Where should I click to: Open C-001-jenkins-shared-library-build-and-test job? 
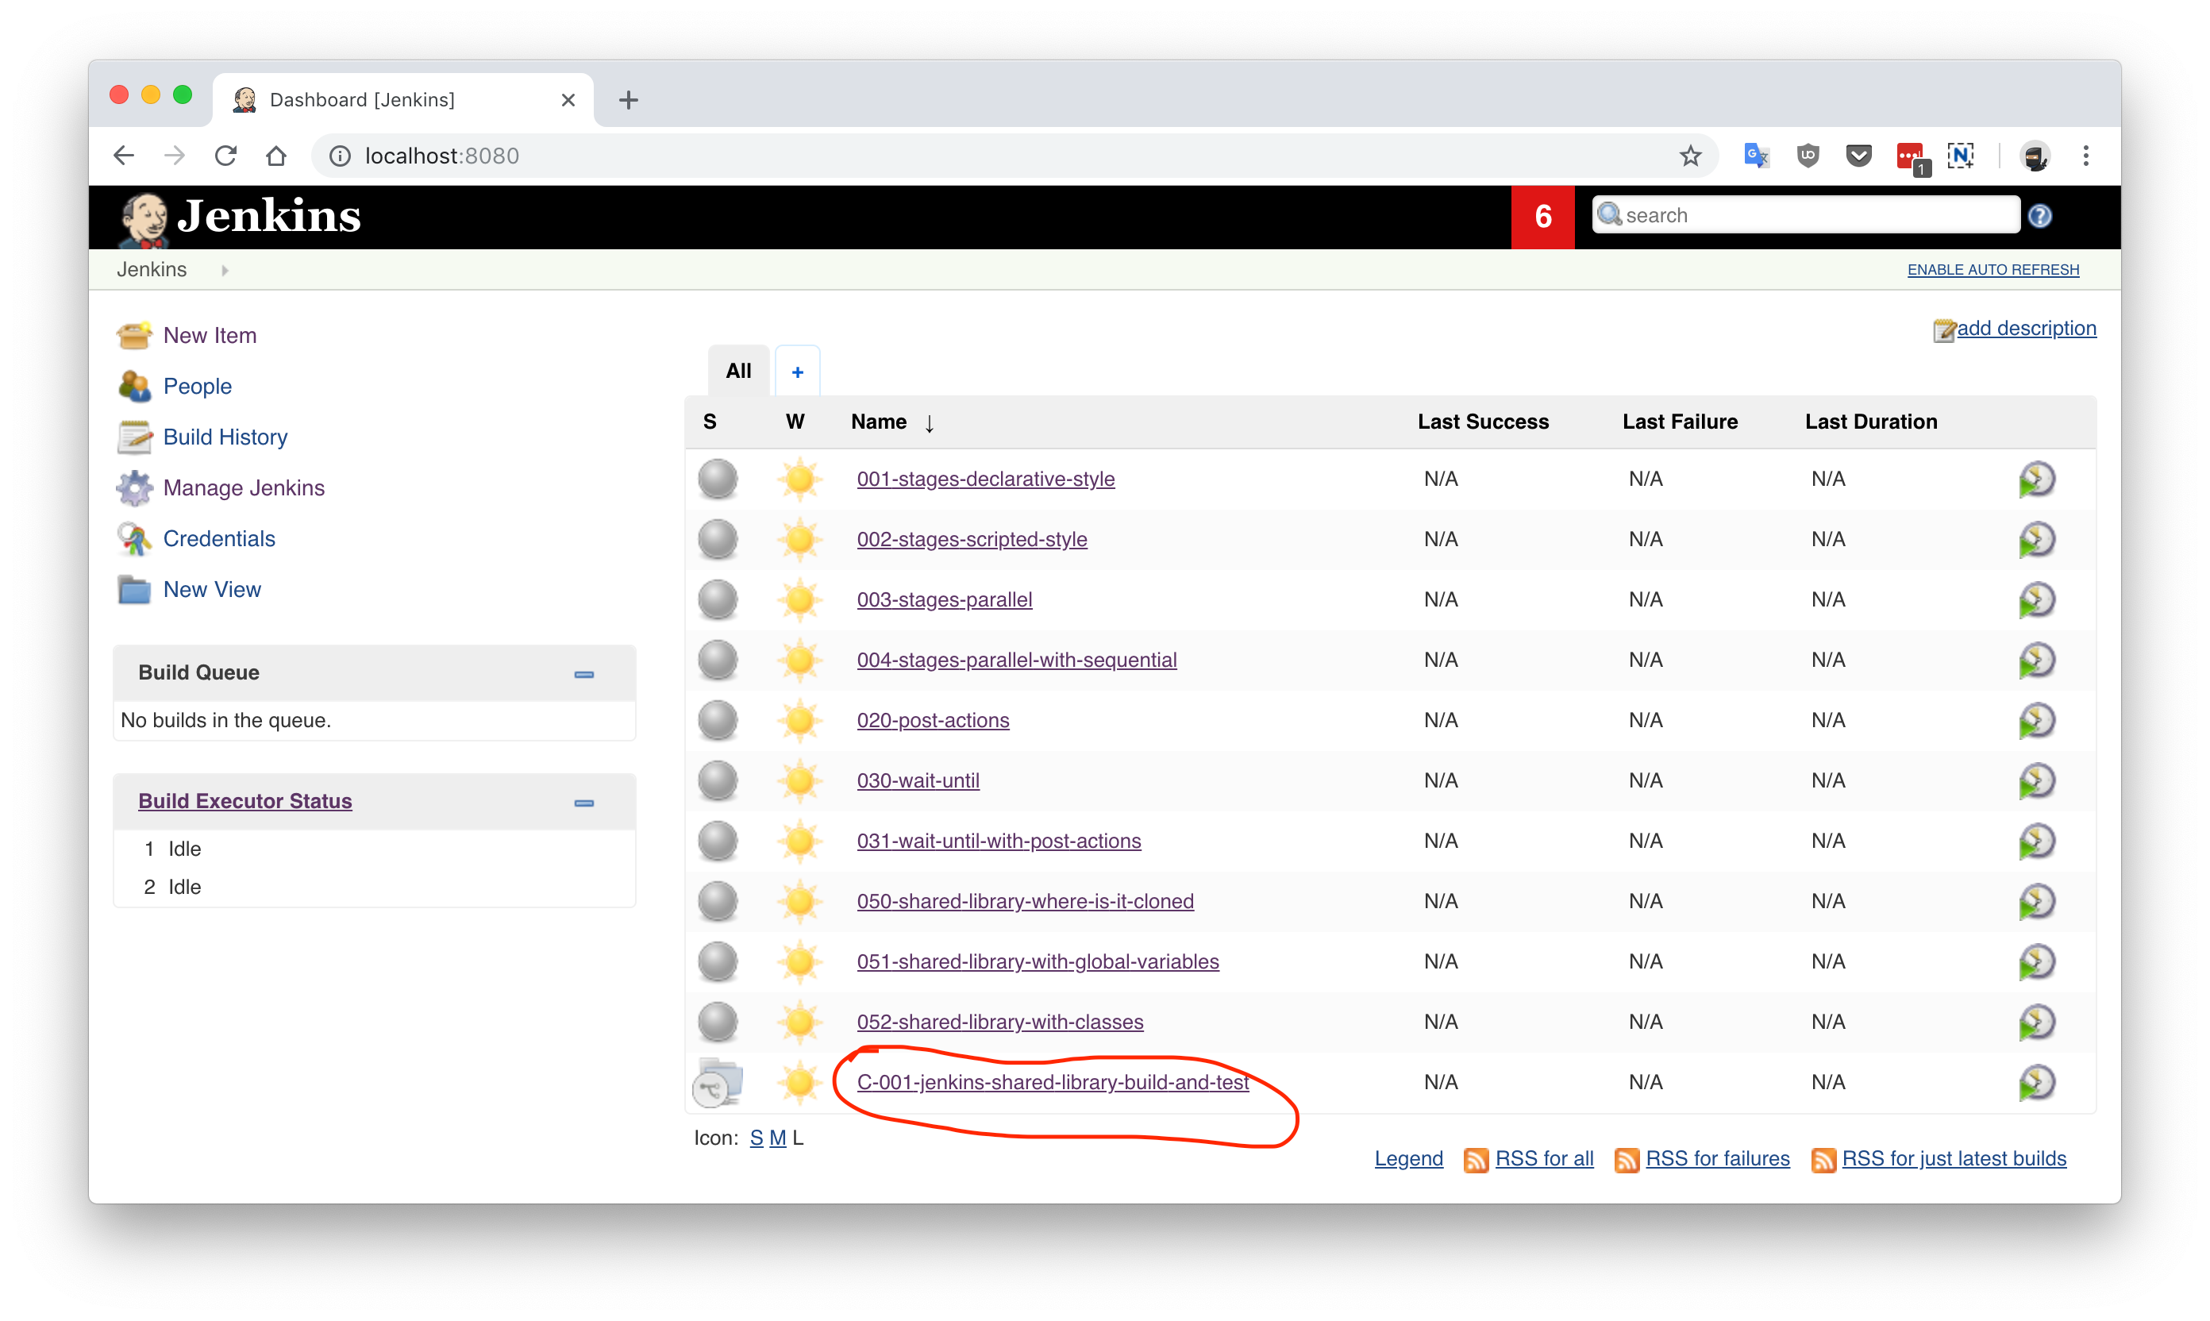coord(1053,1082)
